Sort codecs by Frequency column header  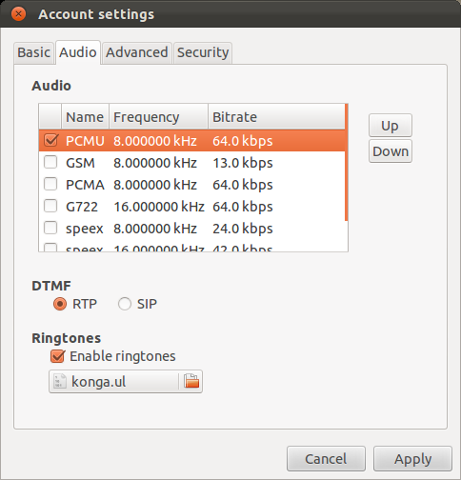pyautogui.click(x=158, y=117)
